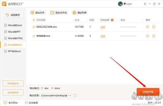Click the plus icon in 添加文件

pyautogui.click(x=32, y=13)
